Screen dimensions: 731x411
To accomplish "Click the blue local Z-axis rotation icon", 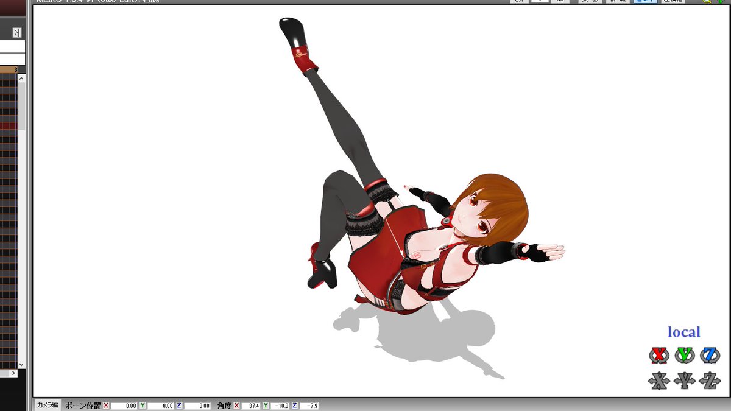I will [710, 355].
